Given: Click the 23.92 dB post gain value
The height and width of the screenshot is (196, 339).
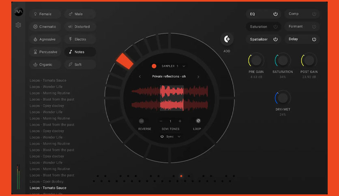Looking at the screenshot, I should coord(309,77).
